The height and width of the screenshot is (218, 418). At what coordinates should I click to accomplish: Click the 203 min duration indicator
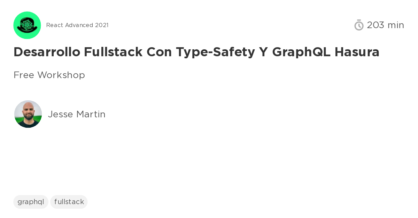point(386,25)
